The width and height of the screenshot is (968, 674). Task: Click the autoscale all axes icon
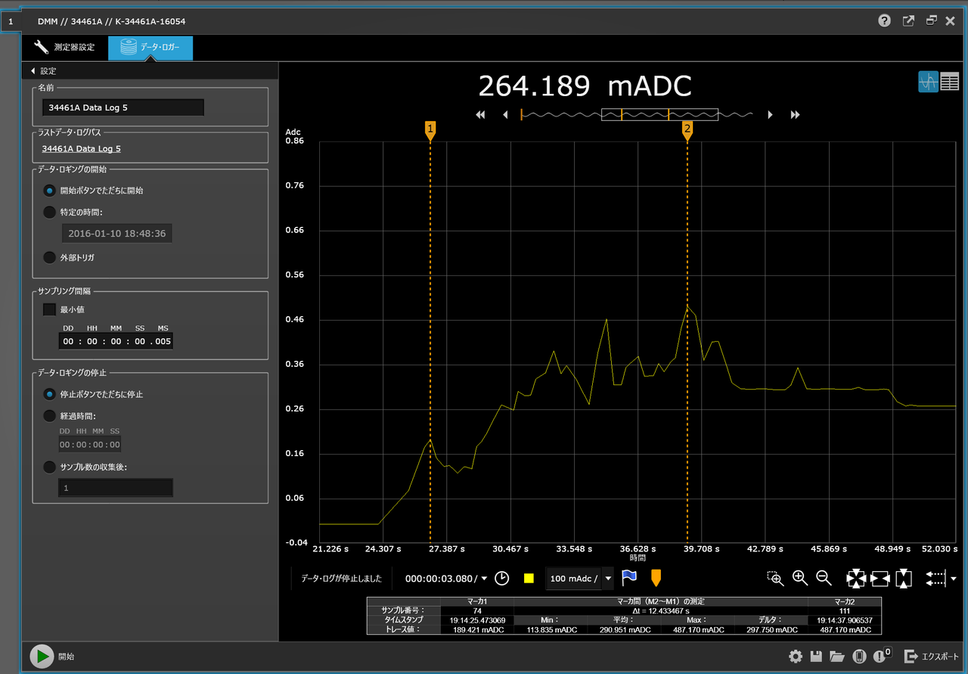(855, 579)
